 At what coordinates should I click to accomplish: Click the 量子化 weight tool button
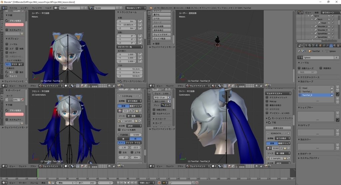162,14
